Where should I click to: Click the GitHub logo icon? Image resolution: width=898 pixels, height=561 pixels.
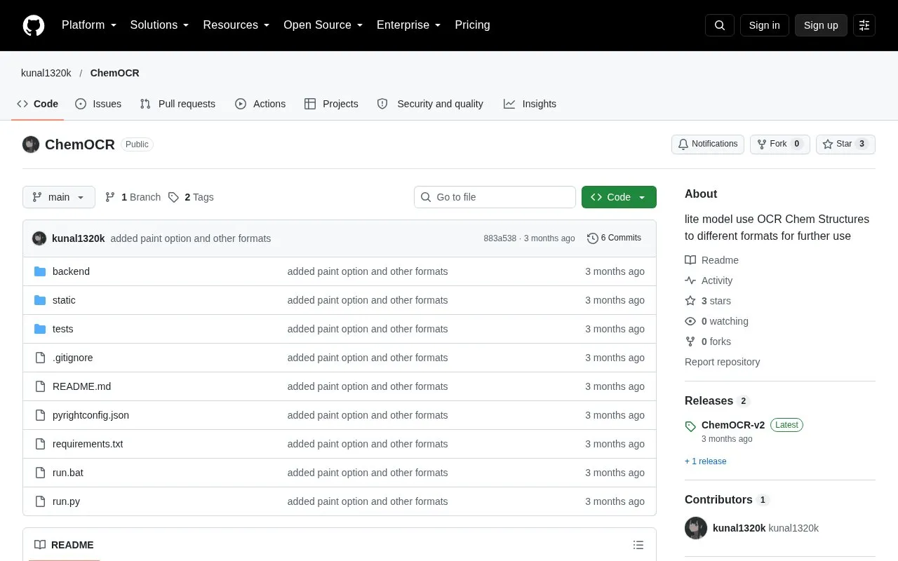(34, 25)
